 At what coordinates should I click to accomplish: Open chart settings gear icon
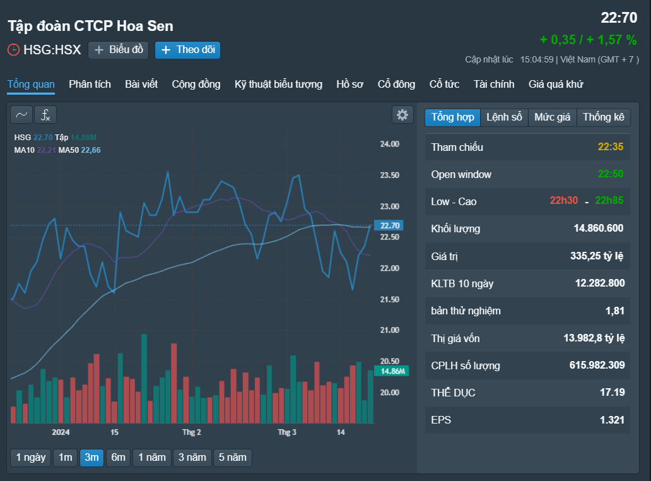coord(402,115)
